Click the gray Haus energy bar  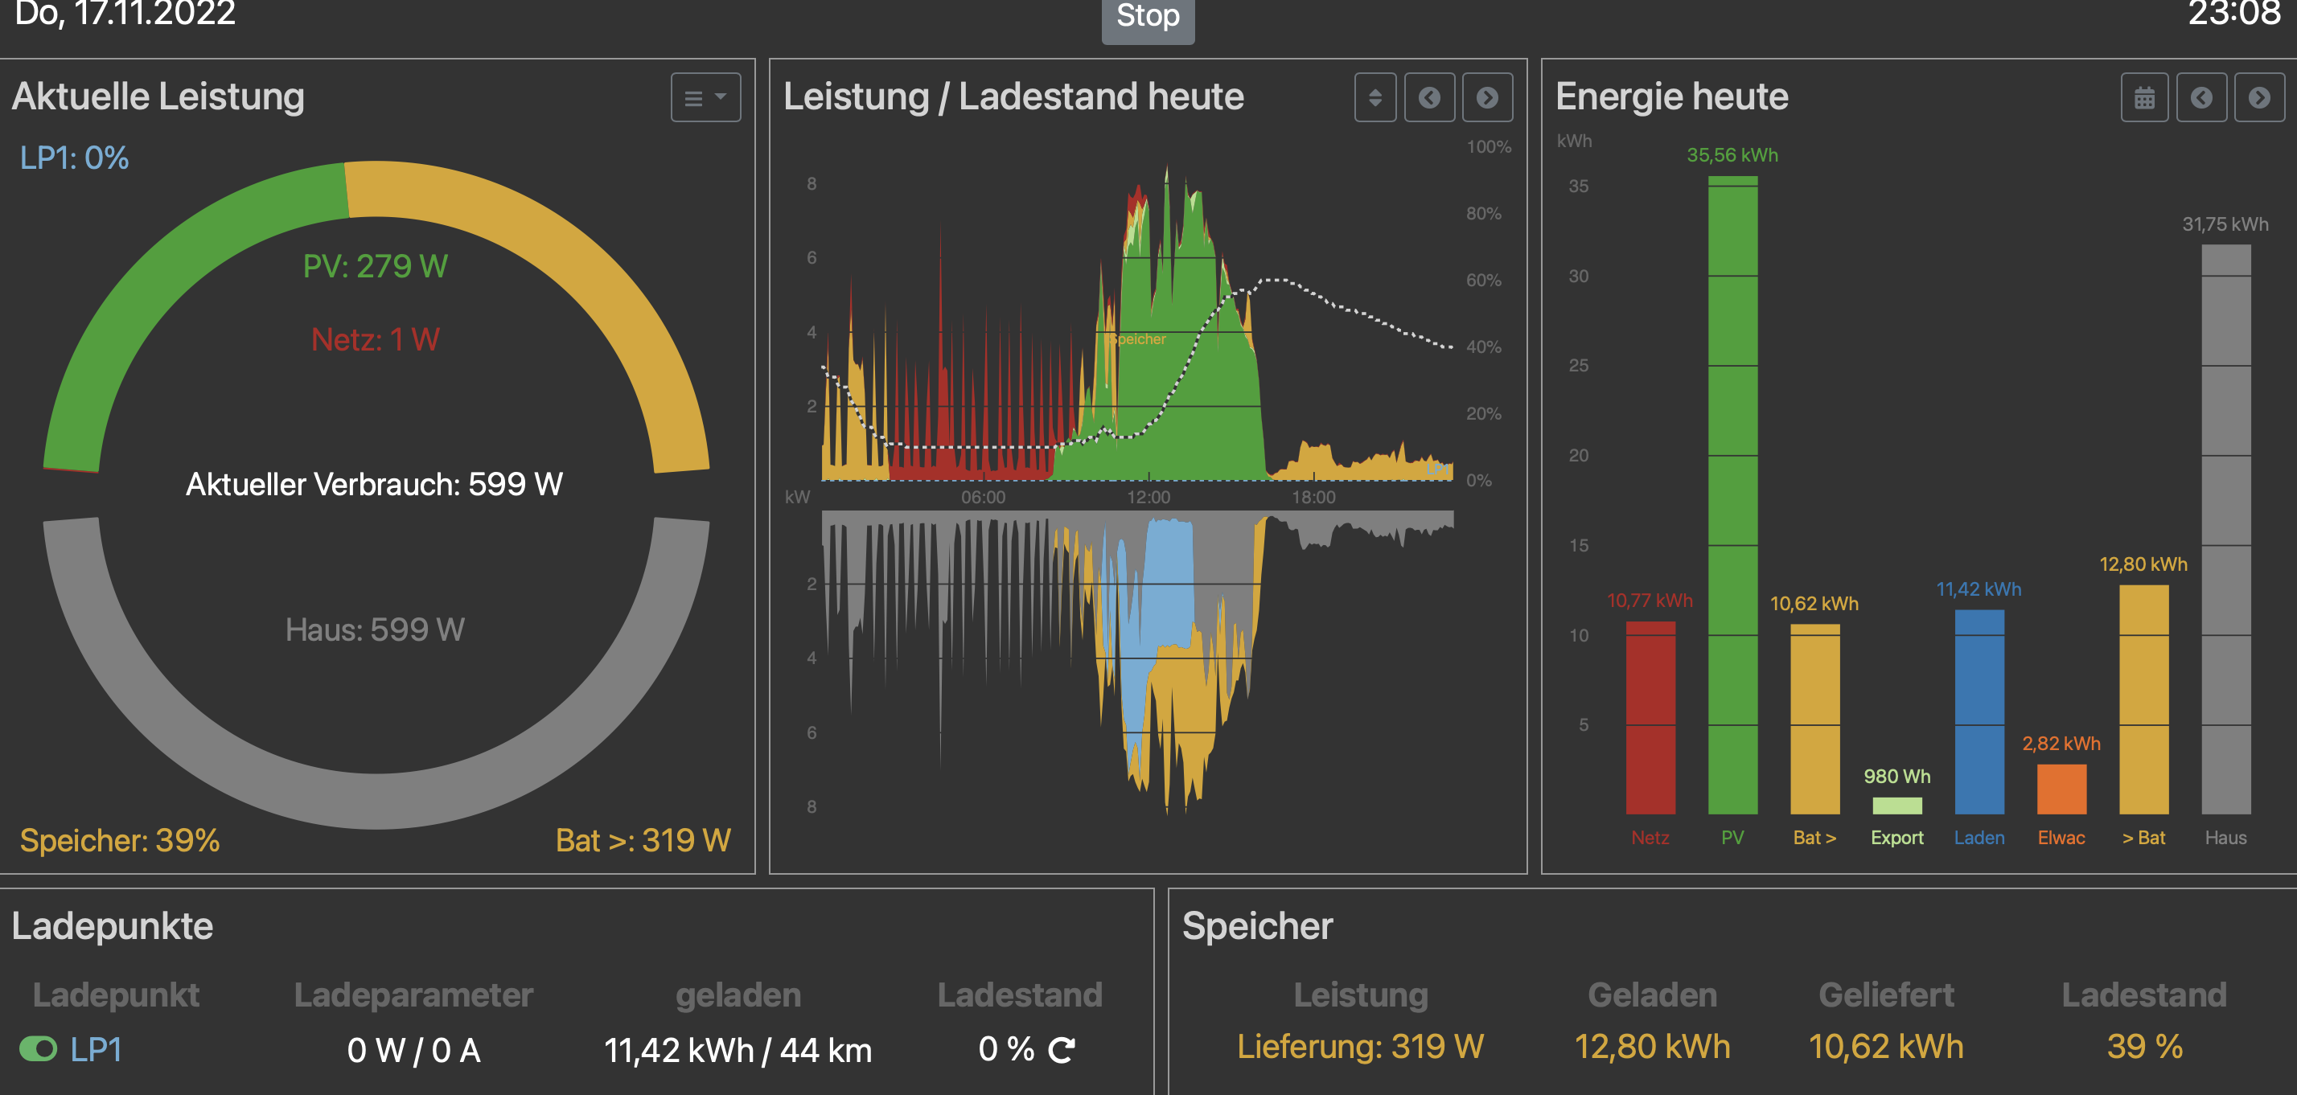click(x=2225, y=529)
